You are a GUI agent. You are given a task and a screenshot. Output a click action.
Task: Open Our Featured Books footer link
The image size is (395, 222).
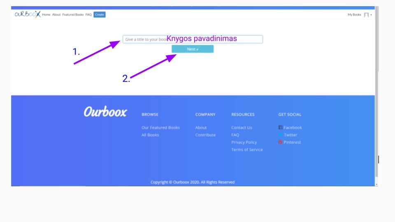(160, 127)
